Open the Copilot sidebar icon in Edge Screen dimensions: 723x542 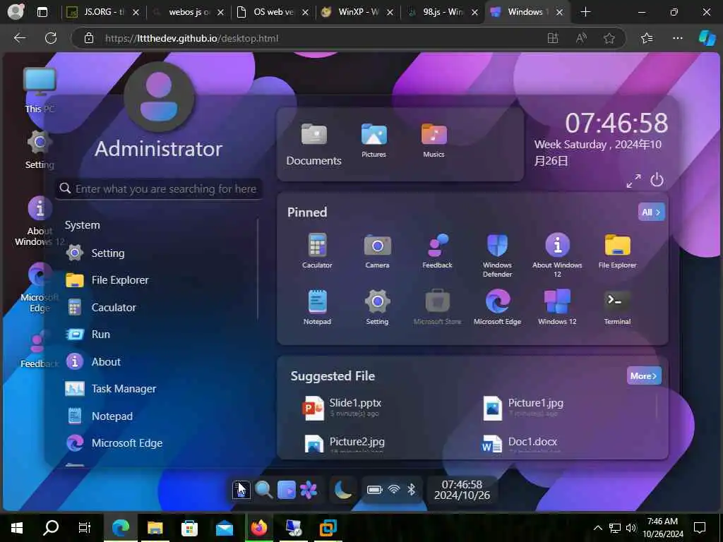707,38
